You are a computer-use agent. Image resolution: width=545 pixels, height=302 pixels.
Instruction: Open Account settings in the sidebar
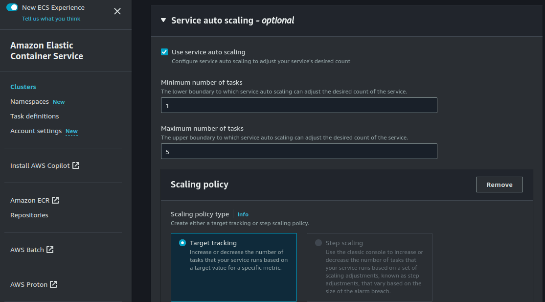click(36, 131)
